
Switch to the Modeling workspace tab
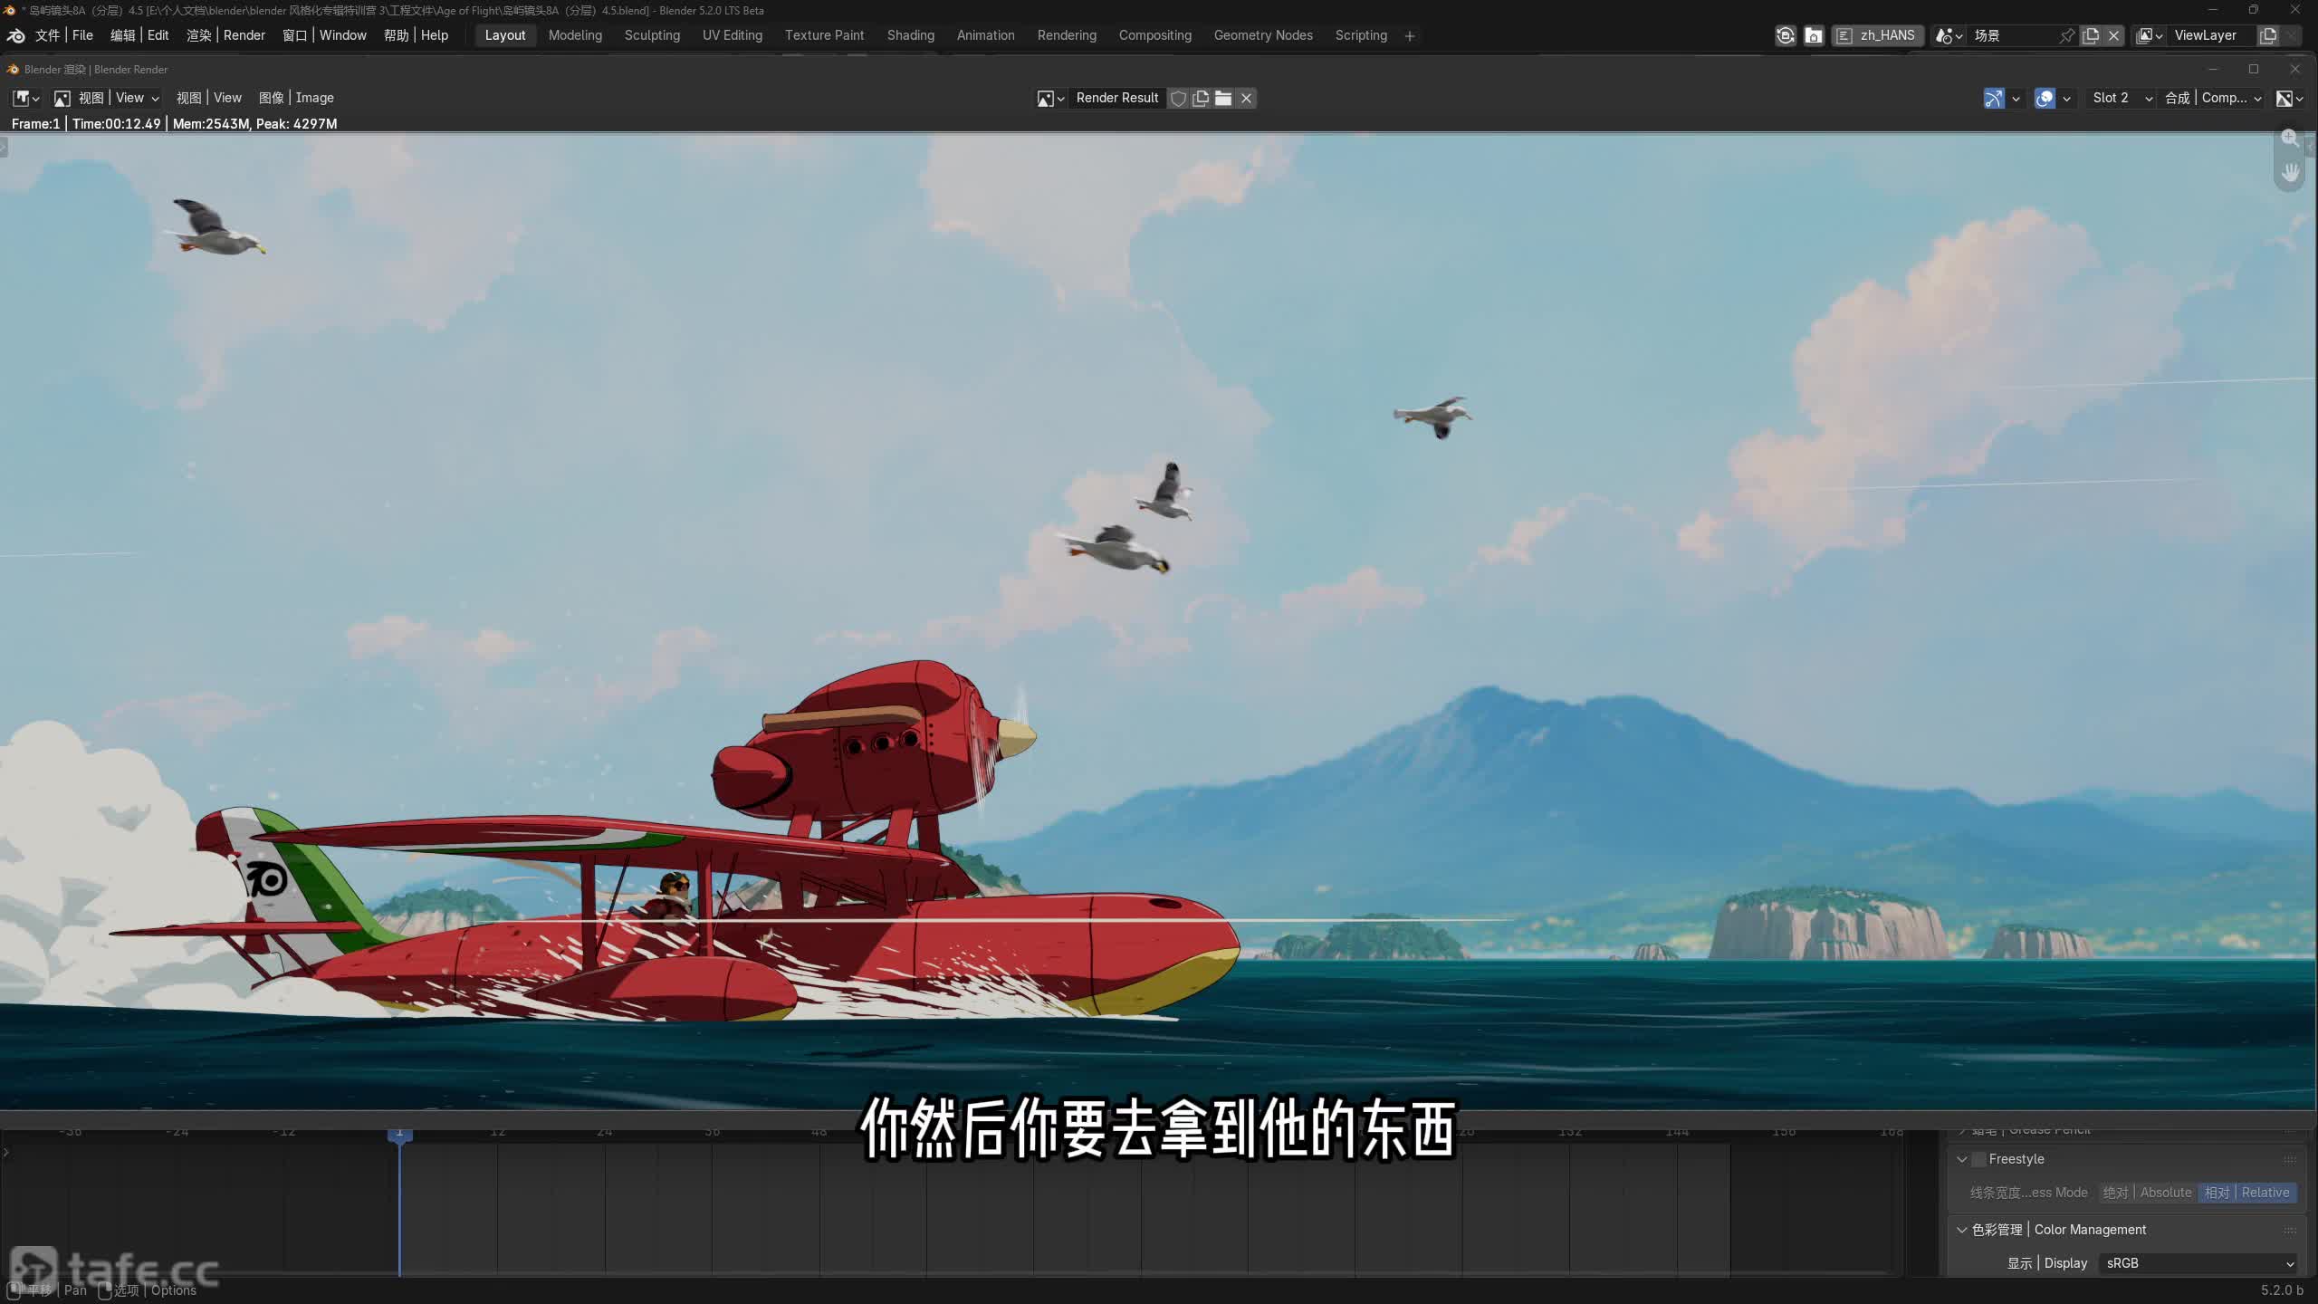point(575,35)
